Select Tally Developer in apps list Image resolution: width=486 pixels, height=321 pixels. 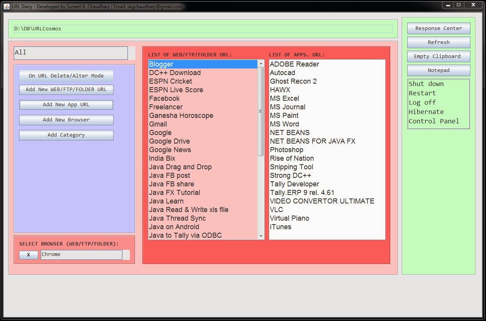(327, 184)
